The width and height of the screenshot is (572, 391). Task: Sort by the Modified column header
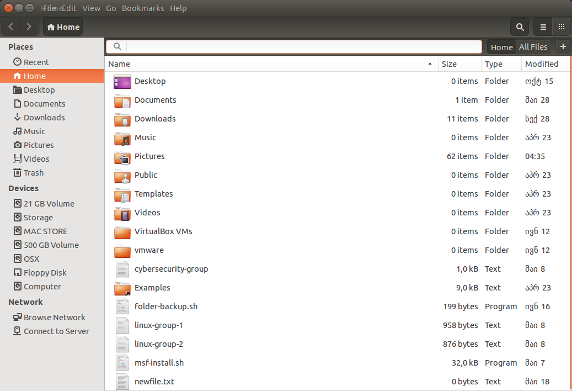[x=545, y=64]
